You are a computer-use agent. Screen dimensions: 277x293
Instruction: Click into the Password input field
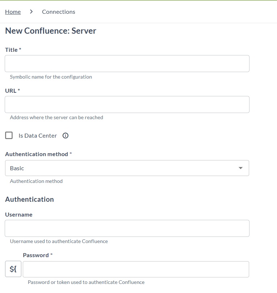click(136, 269)
